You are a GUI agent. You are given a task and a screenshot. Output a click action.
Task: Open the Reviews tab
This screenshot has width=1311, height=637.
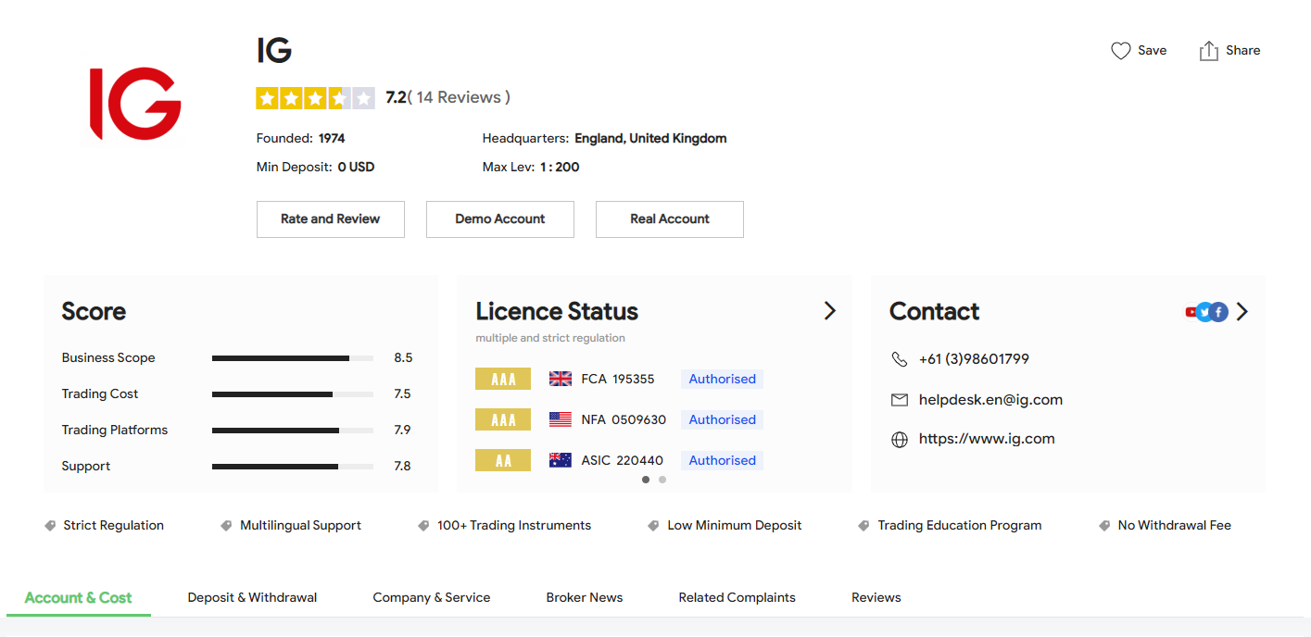[x=876, y=597]
